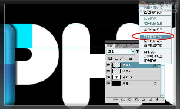Viewport: 180px width, 109px height.
Task: Toggle visibility of the PHOTO text layer
Action: coord(108,77)
